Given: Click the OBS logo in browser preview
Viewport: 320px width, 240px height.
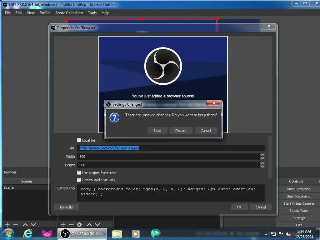Looking at the screenshot, I should pos(163,66).
